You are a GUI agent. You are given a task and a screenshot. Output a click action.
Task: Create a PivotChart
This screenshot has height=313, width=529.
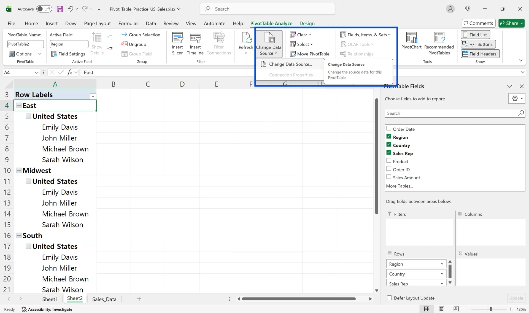411,41
